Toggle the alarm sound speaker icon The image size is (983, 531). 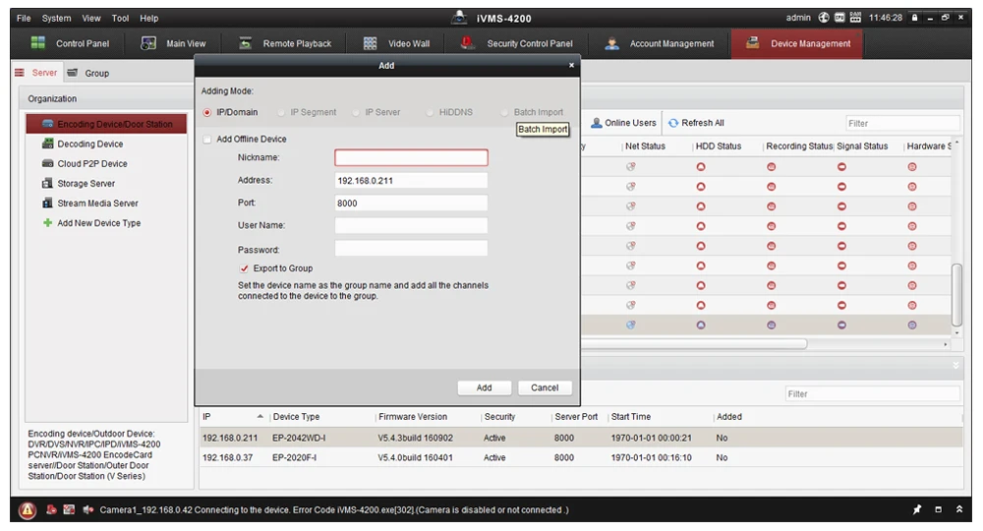[x=87, y=509]
